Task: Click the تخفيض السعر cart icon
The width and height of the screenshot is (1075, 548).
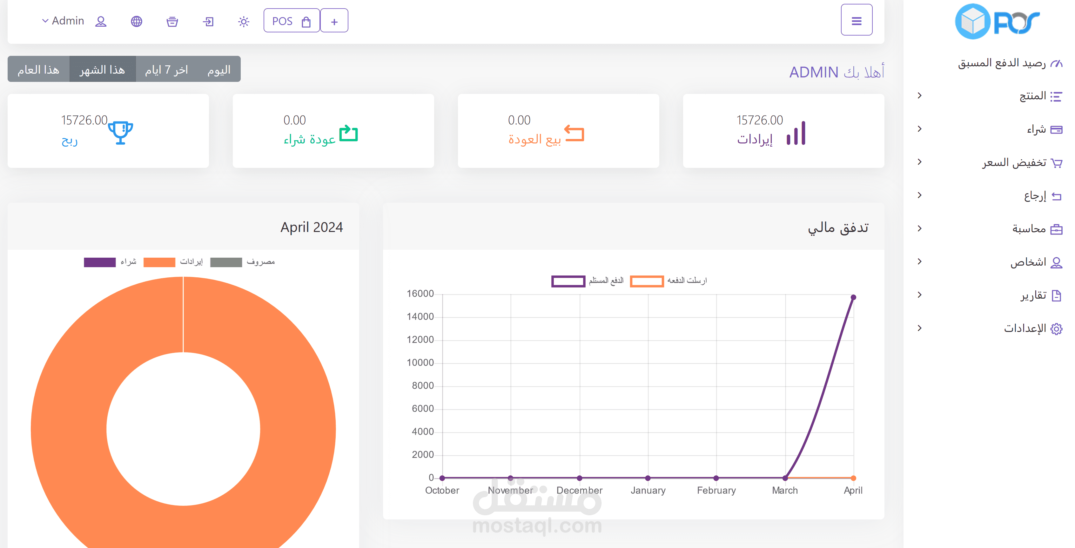Action: (x=1056, y=163)
